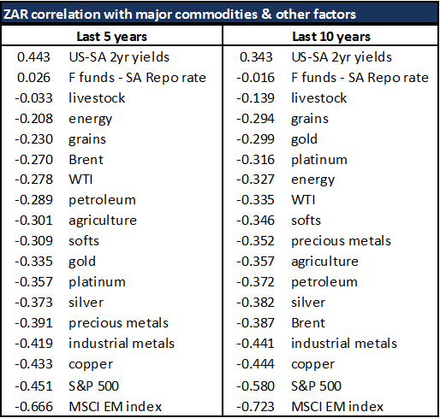This screenshot has width=440, height=418.
Task: Click the precious metals label under Last 5 years
Action: (118, 323)
